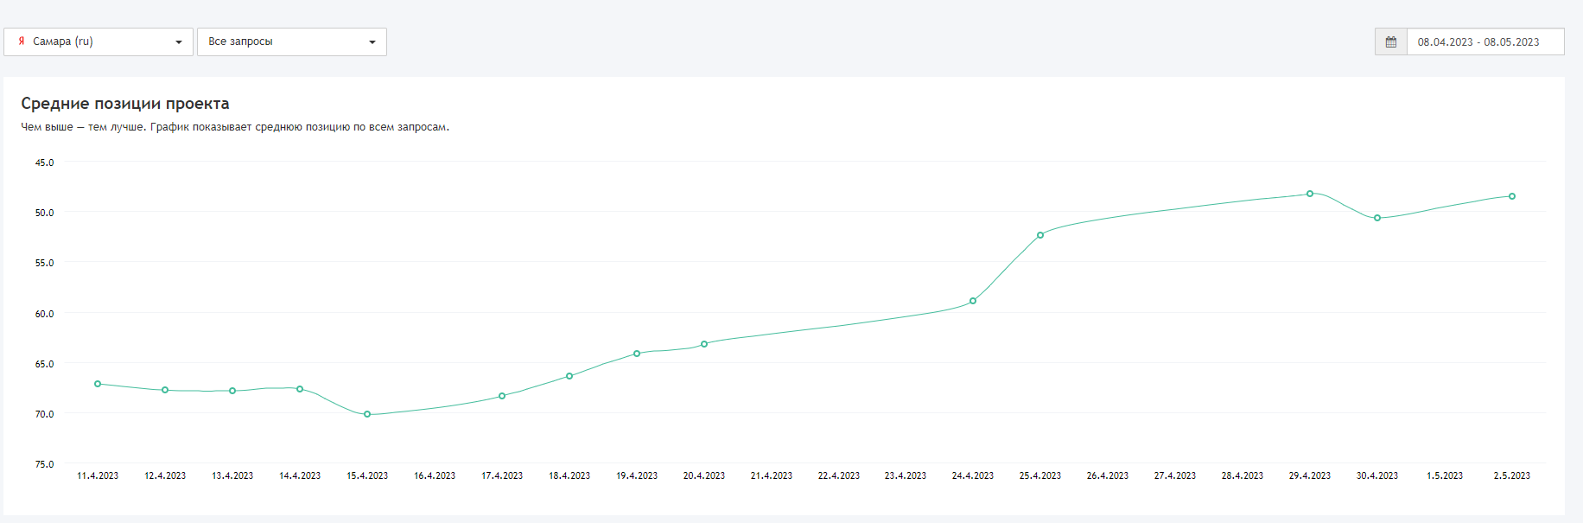Pick the data point for 14.4.2023

coord(300,389)
